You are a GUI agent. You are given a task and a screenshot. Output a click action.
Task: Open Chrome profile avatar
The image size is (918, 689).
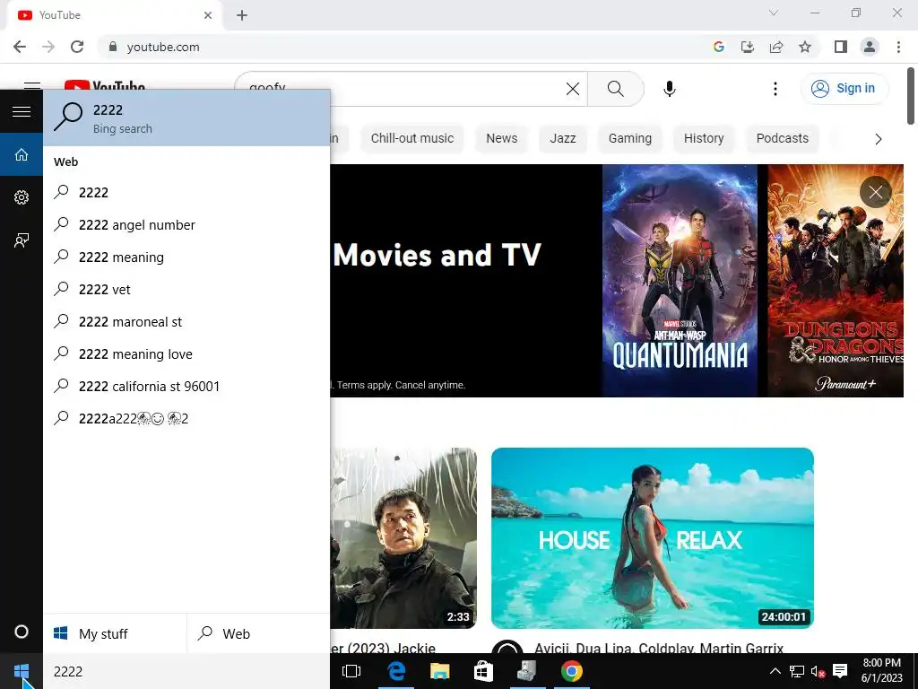click(870, 47)
